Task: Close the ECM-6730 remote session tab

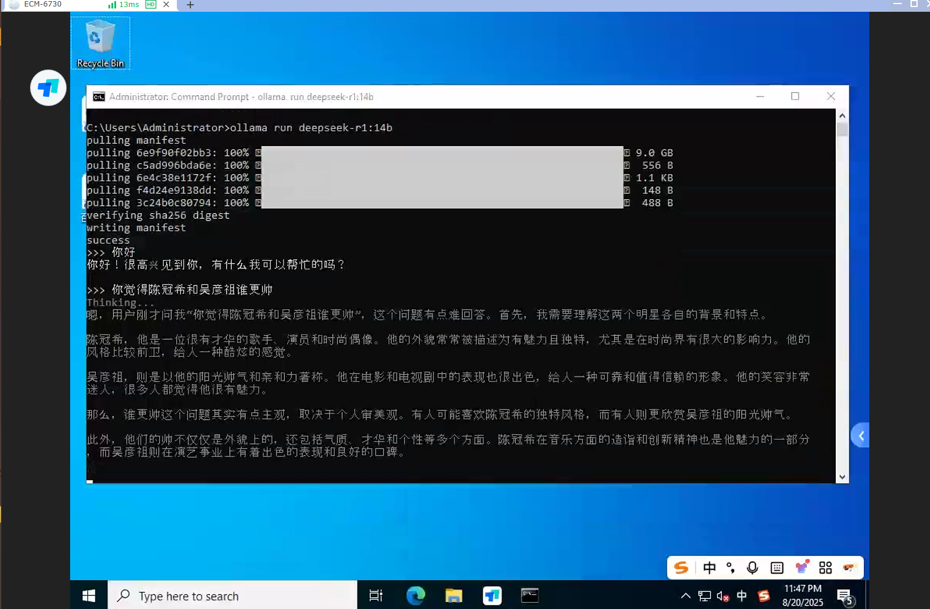Action: coord(166,5)
